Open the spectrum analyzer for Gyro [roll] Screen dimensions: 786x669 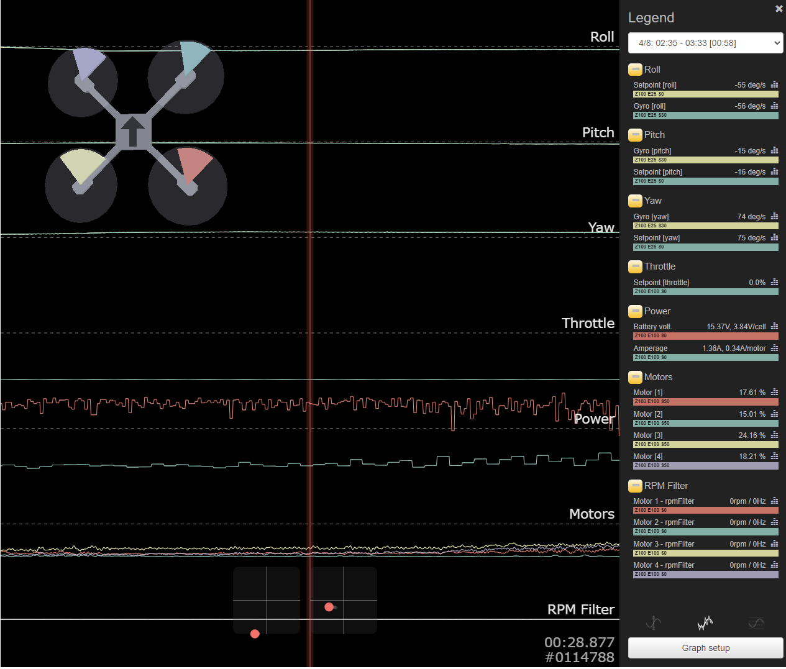(774, 106)
